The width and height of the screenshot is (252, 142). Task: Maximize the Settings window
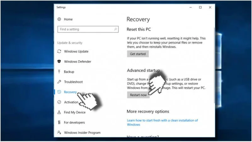click(x=200, y=7)
